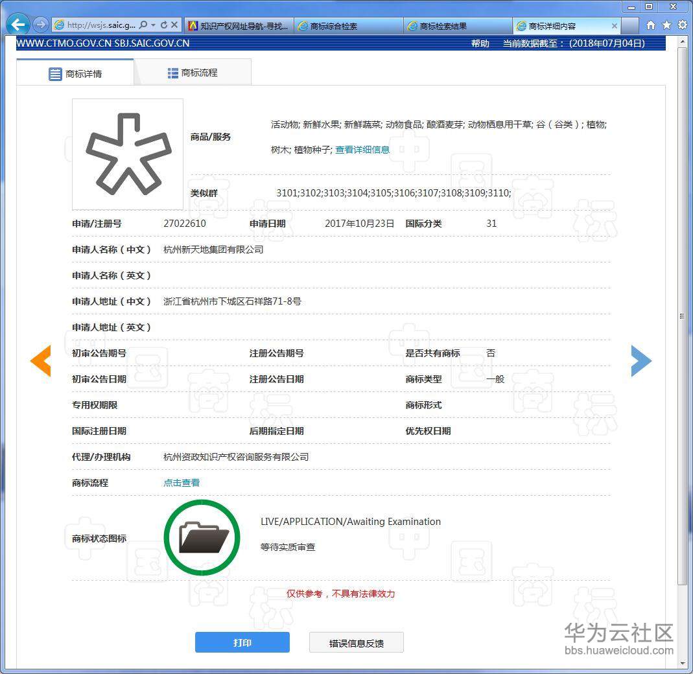
Task: Click the 查看详细信息 link
Action: click(x=362, y=149)
